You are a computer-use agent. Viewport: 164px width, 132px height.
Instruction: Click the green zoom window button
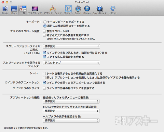coord(11,2)
